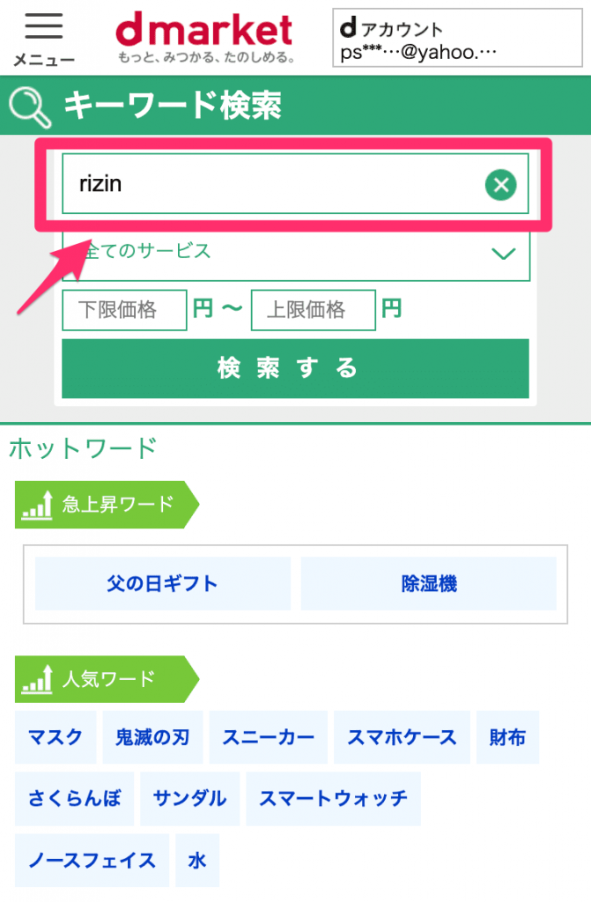The height and width of the screenshot is (902, 591).
Task: Tap the 財布 keyword tag
Action: point(507,737)
